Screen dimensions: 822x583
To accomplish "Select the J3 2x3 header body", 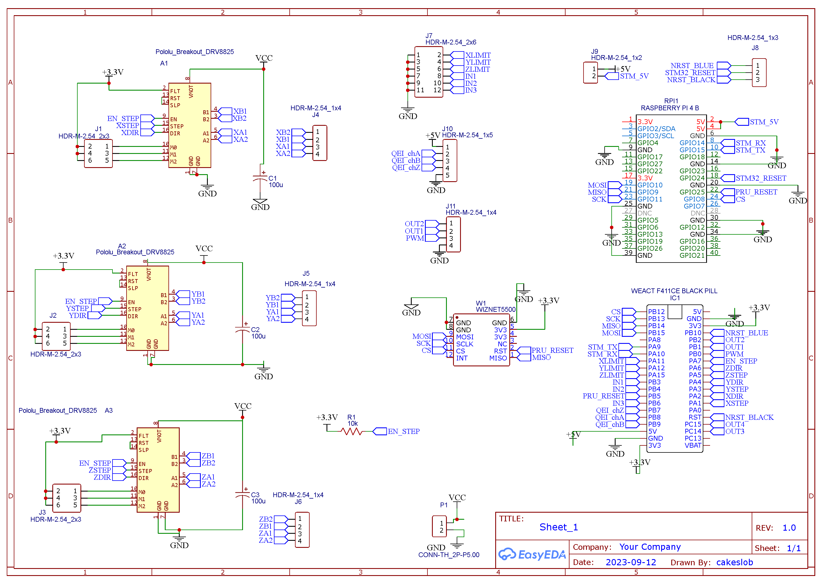I will [67, 498].
